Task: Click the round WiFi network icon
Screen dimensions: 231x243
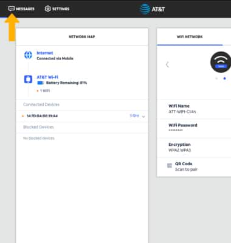Action: pos(221,62)
